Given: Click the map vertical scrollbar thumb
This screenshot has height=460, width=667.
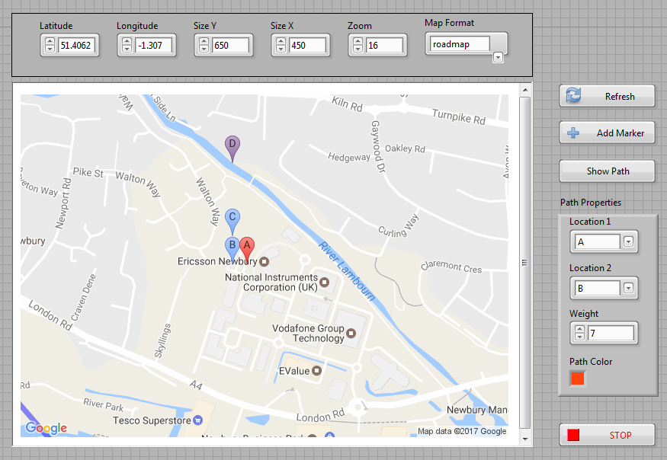Looking at the screenshot, I should point(525,263).
